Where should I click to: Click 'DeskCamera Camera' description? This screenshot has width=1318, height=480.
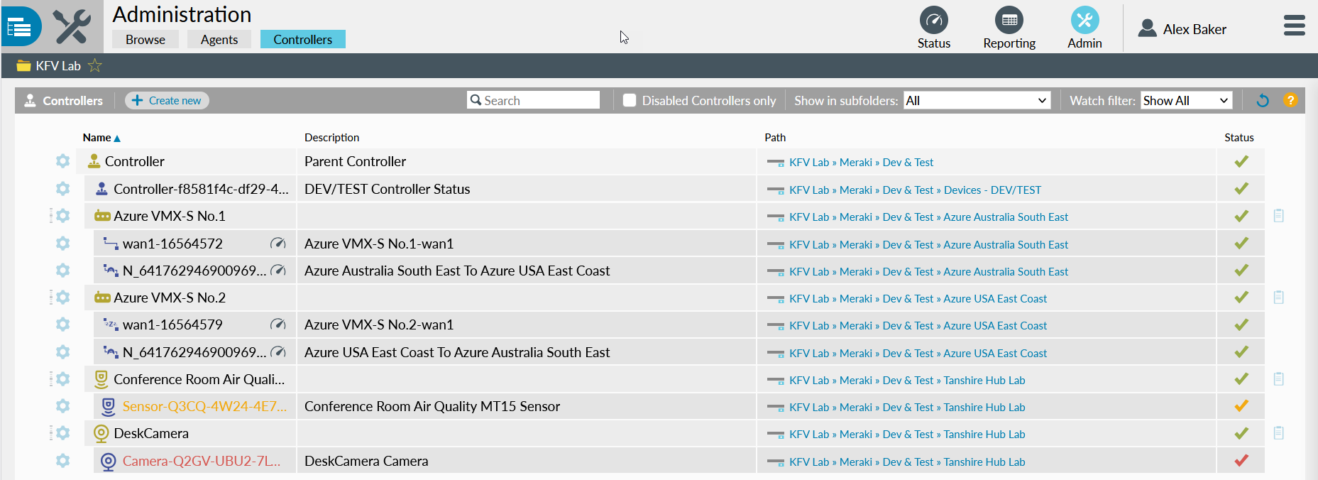366,461
